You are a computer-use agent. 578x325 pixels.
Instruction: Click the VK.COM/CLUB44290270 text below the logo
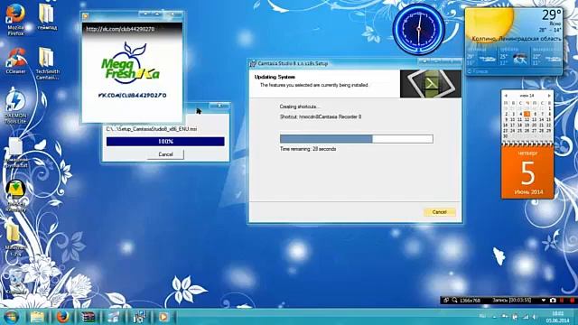click(x=132, y=96)
